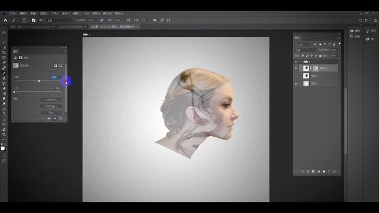
Task: Open the File menu
Action: [x=13, y=14]
